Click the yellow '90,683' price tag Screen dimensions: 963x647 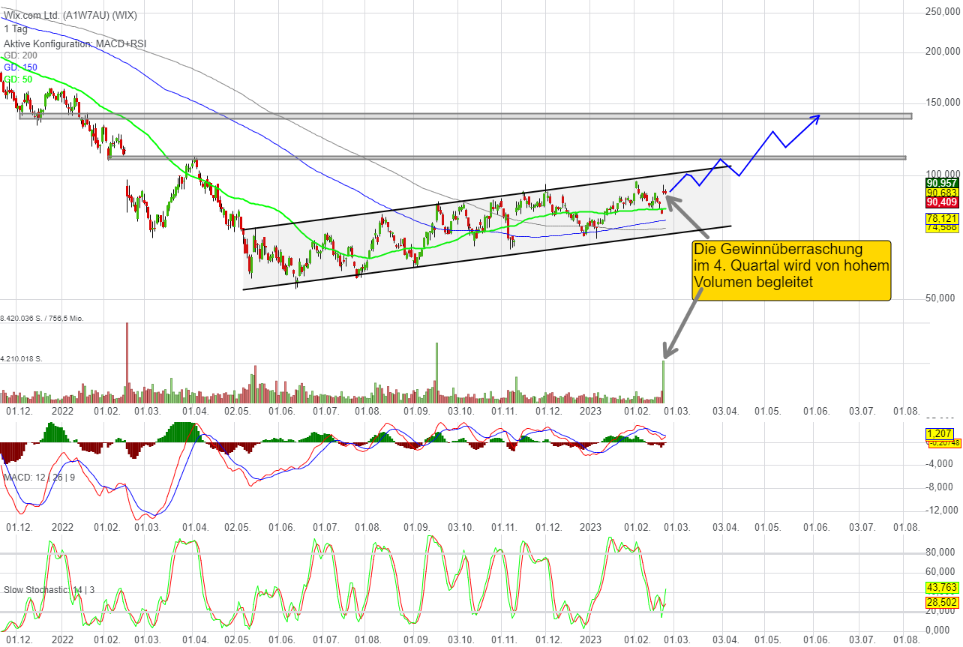[941, 192]
